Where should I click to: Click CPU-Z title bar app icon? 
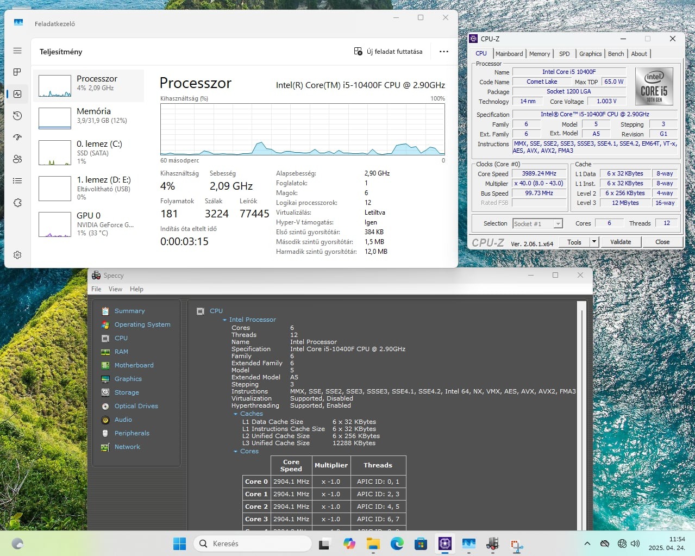473,39
